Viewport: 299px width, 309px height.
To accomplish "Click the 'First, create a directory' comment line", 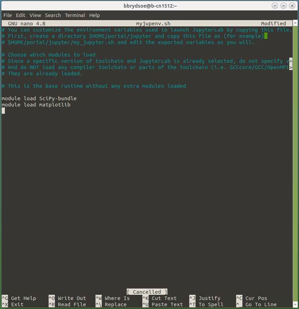I will [x=133, y=36].
